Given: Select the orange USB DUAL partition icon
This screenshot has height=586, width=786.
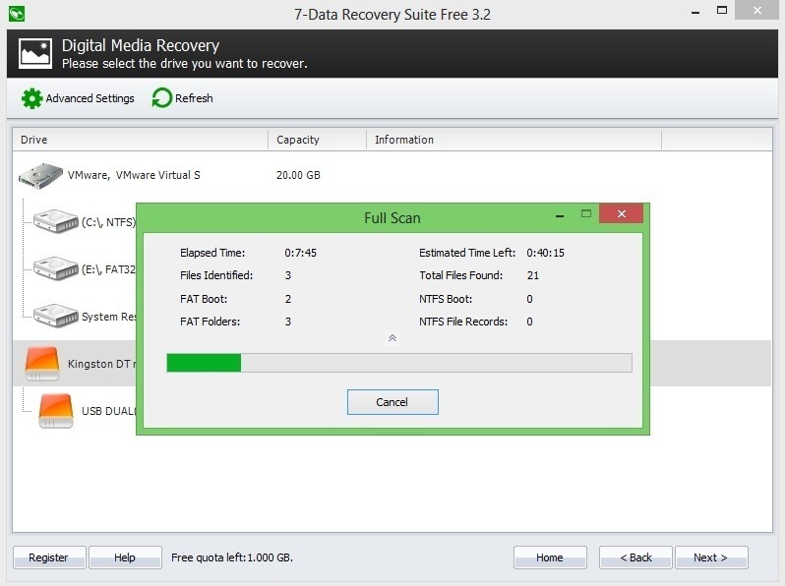Looking at the screenshot, I should click(56, 411).
